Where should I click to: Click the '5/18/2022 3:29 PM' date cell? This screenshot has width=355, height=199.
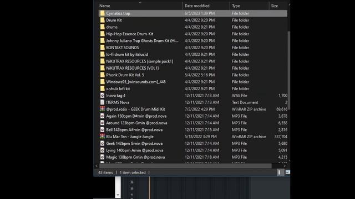coord(201,137)
